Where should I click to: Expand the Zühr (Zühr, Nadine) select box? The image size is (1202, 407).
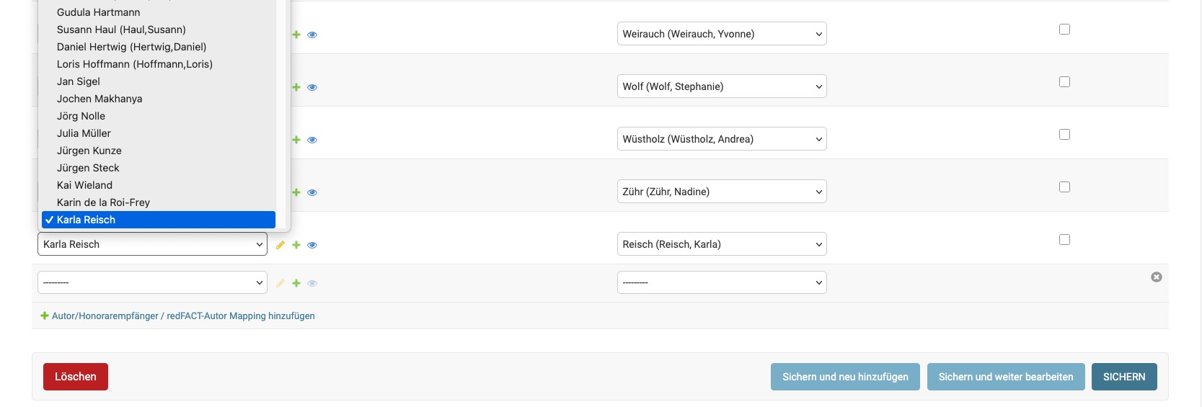coord(722,192)
